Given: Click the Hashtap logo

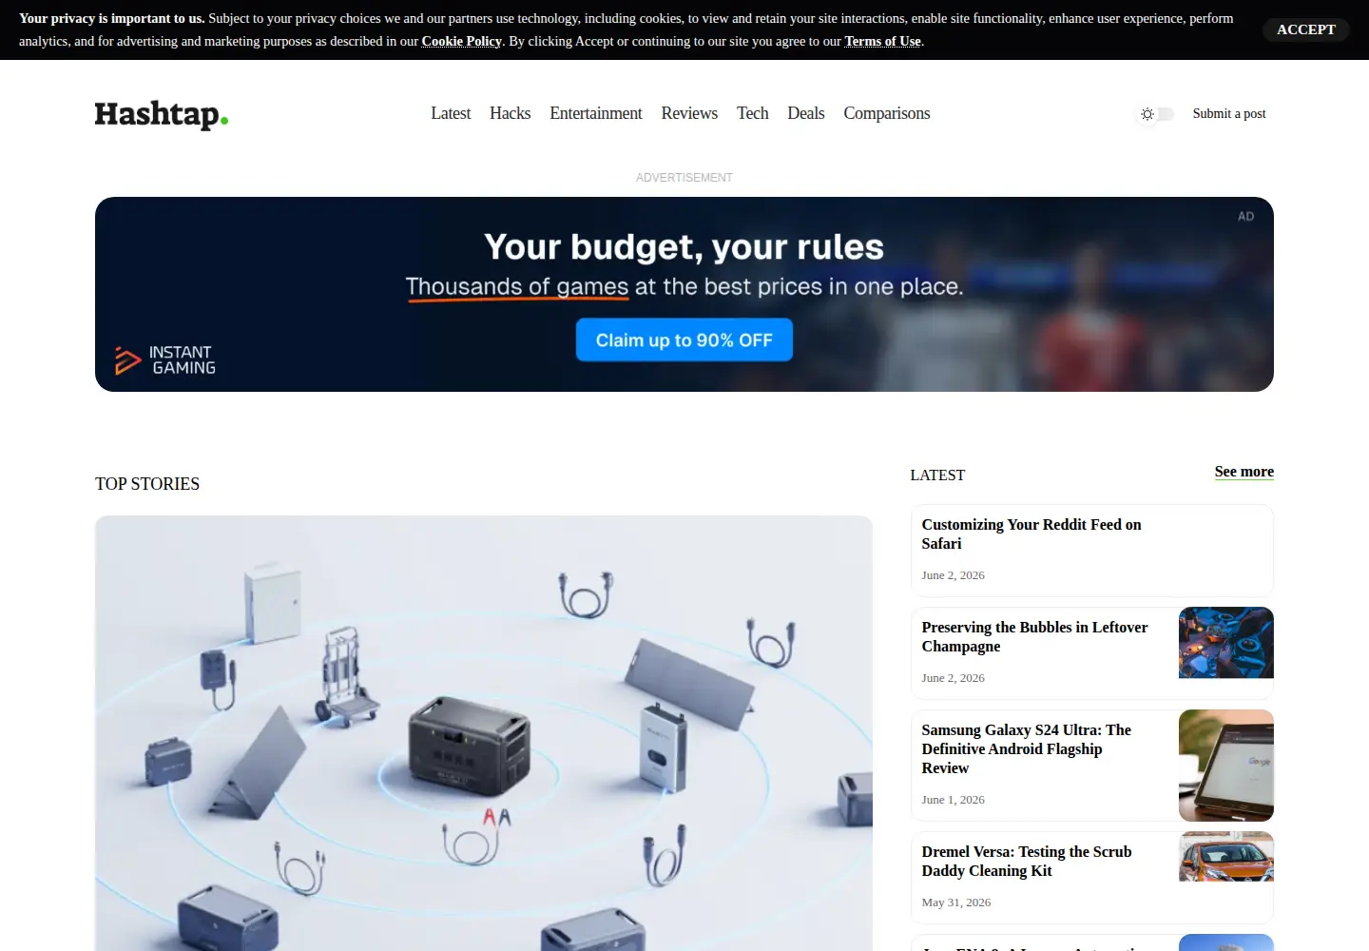Looking at the screenshot, I should click(x=162, y=114).
